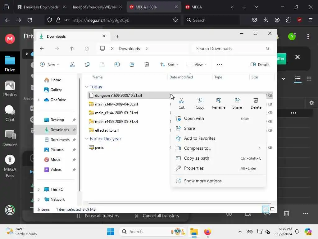318x239 pixels.
Task: Switch Explorer to large thumbnails layout
Action: tap(272, 209)
